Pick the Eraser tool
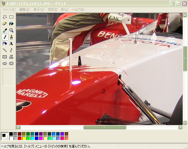188x149 pixels. click(x=5, y=24)
